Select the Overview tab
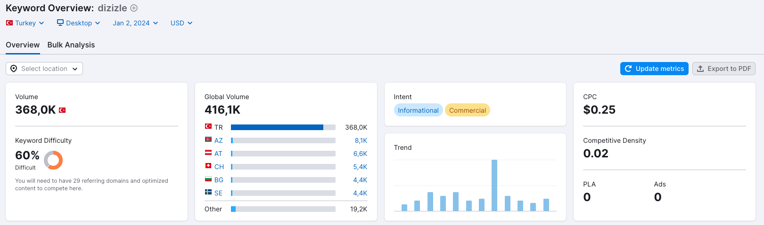 (x=23, y=45)
